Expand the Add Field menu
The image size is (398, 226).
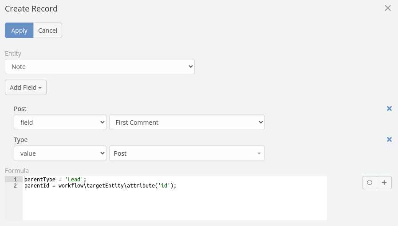tap(26, 88)
